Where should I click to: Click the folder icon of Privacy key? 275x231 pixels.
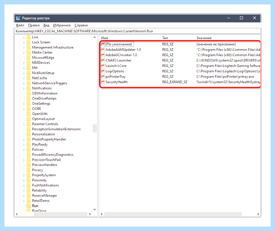[28, 170]
